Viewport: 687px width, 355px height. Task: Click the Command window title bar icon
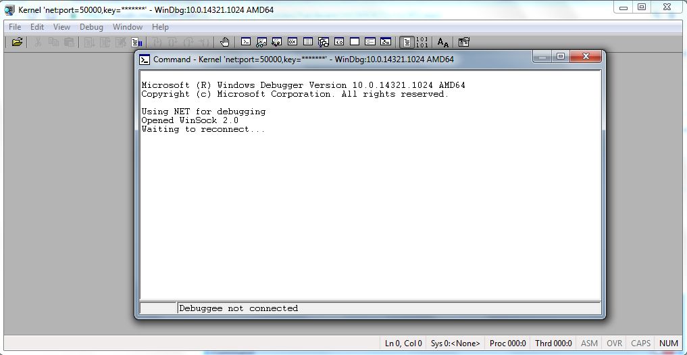[x=145, y=60]
